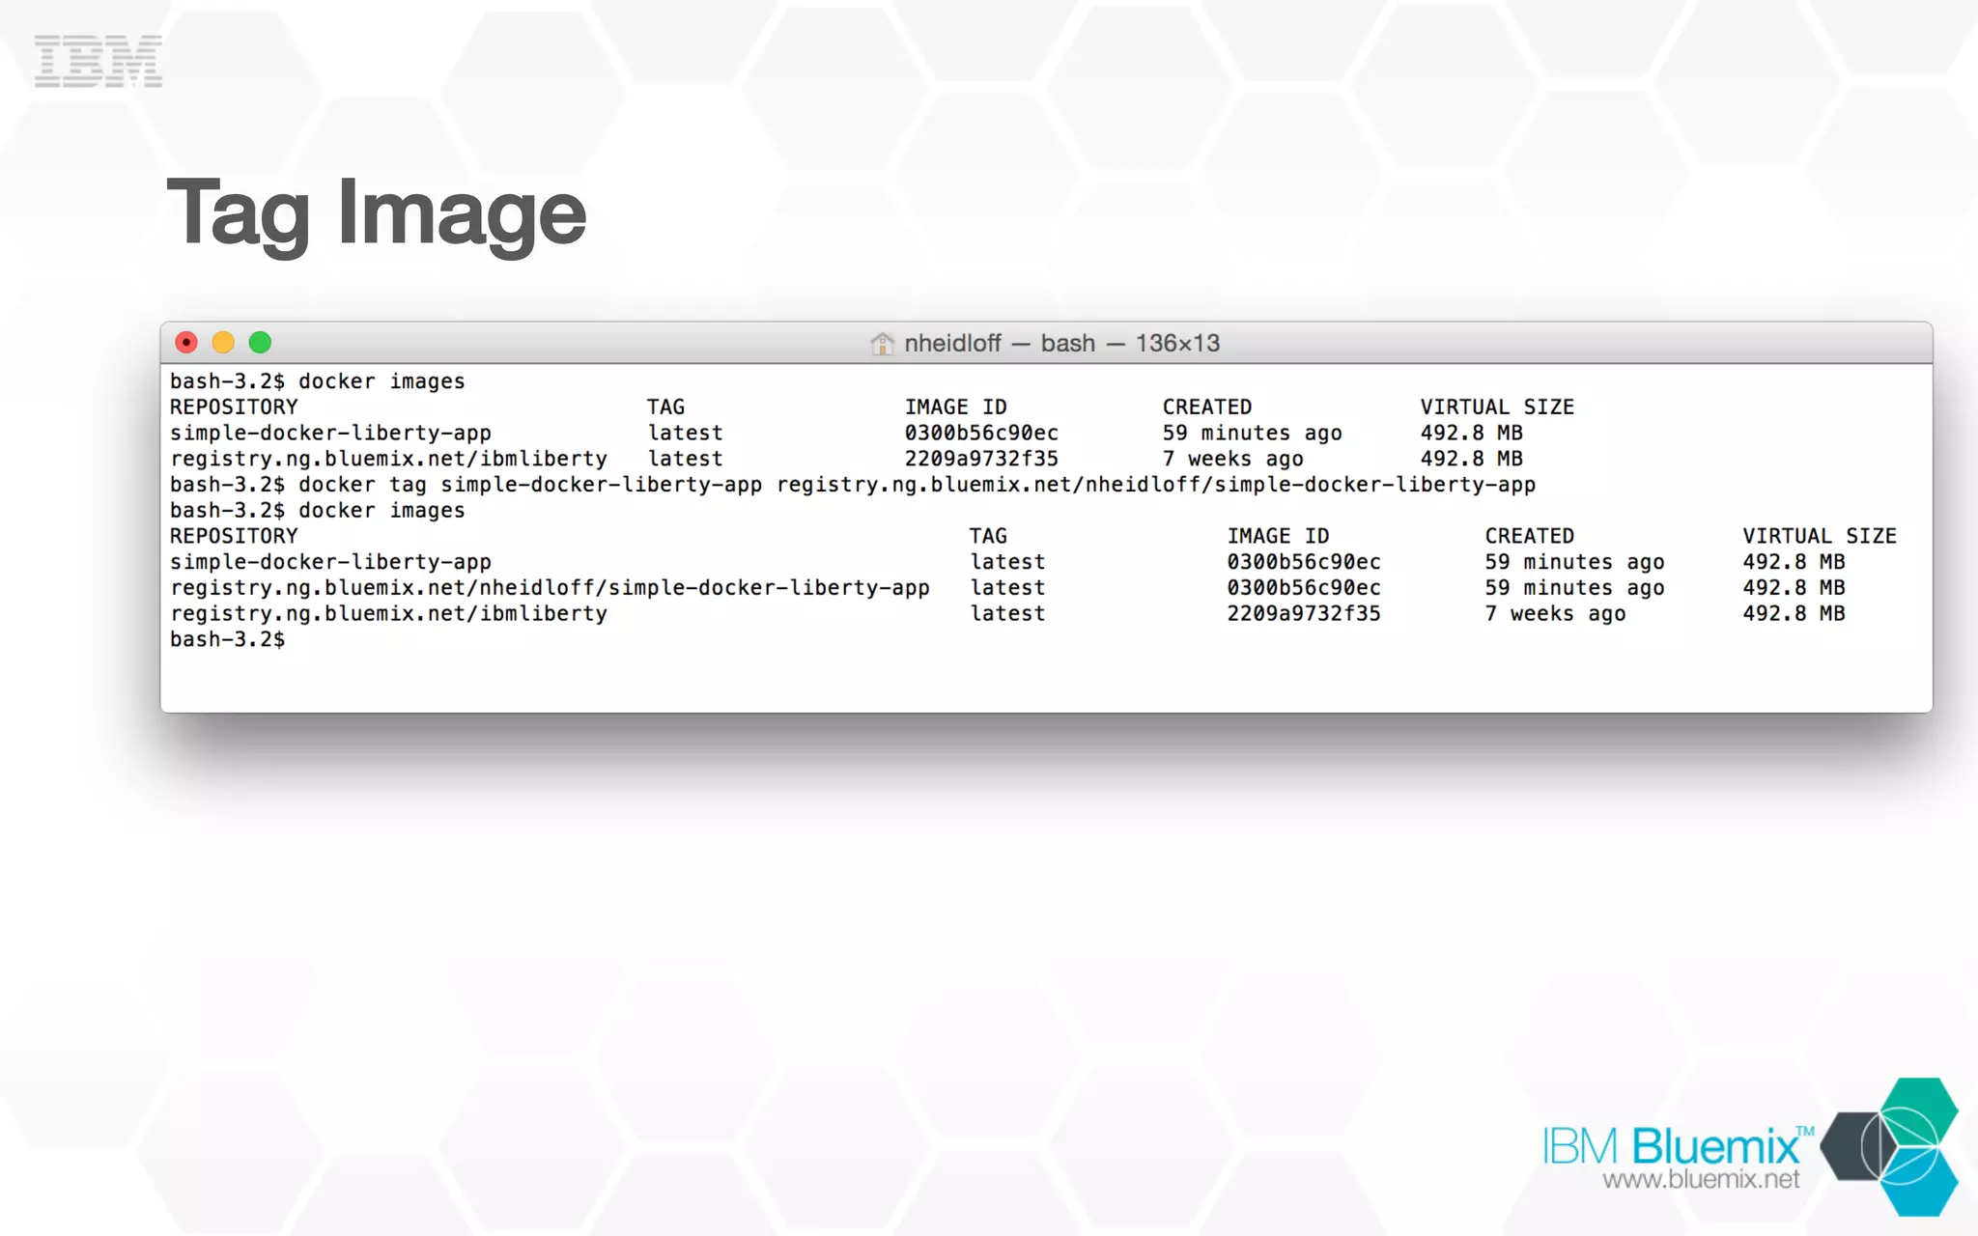Click the IBM logo at top left
Image resolution: width=1978 pixels, height=1236 pixels.
98,61
